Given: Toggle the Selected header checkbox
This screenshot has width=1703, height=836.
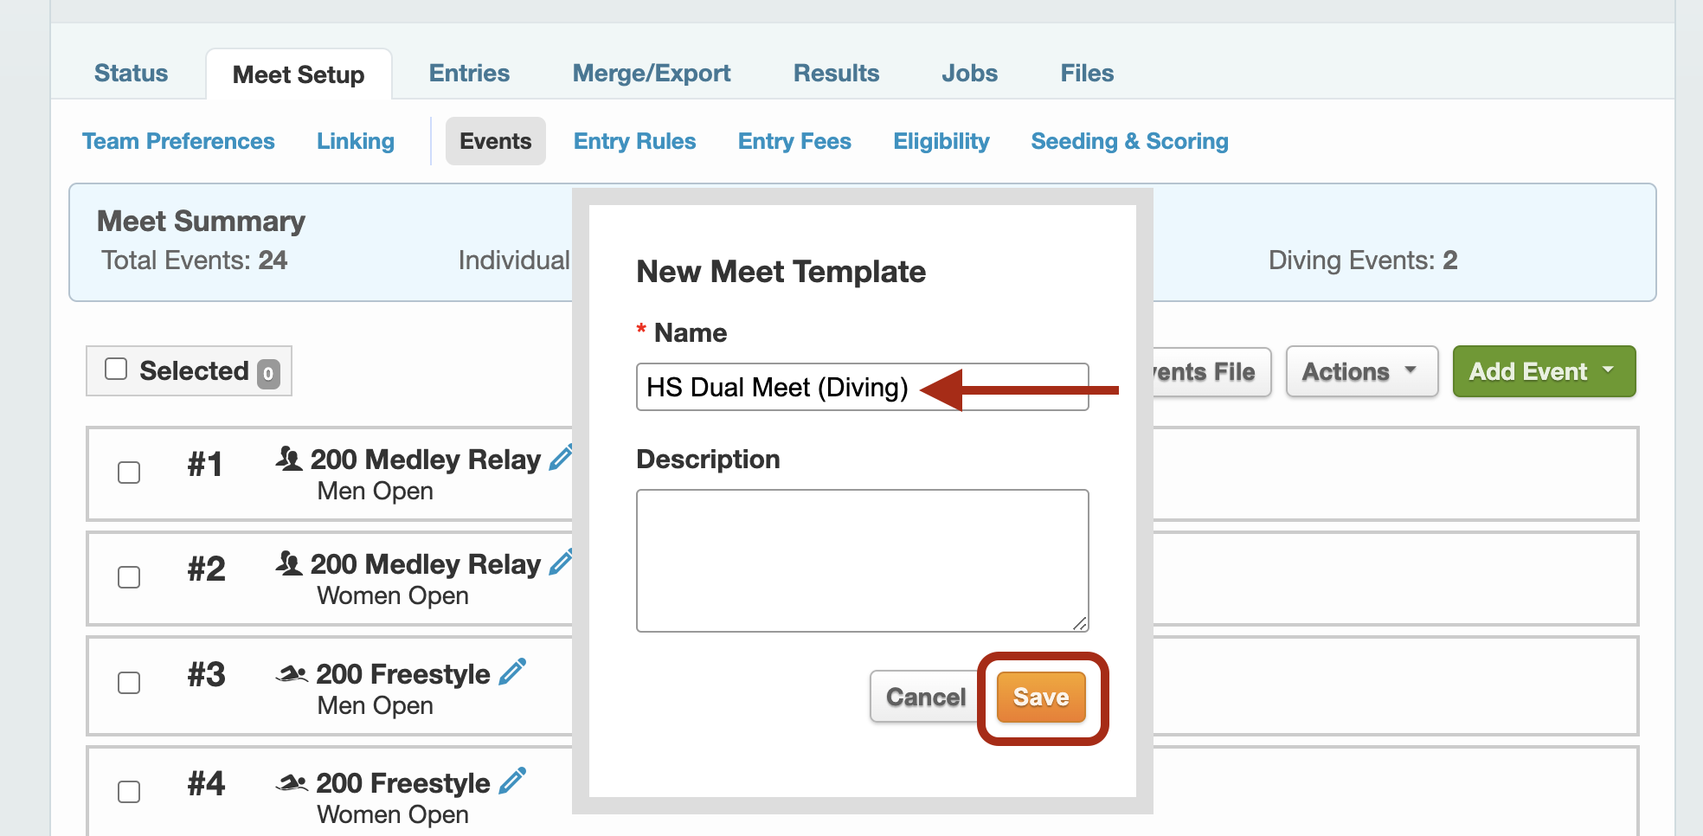Looking at the screenshot, I should (117, 369).
